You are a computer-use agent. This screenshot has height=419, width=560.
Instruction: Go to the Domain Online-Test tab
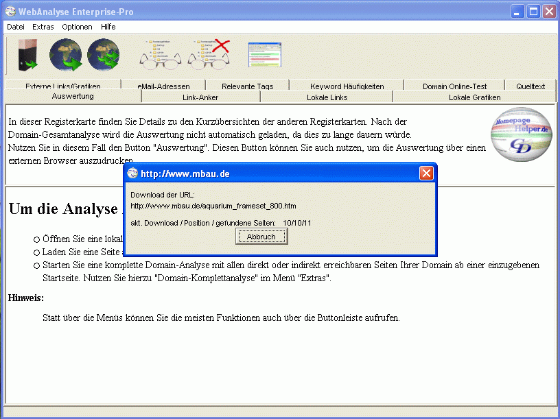pos(454,86)
